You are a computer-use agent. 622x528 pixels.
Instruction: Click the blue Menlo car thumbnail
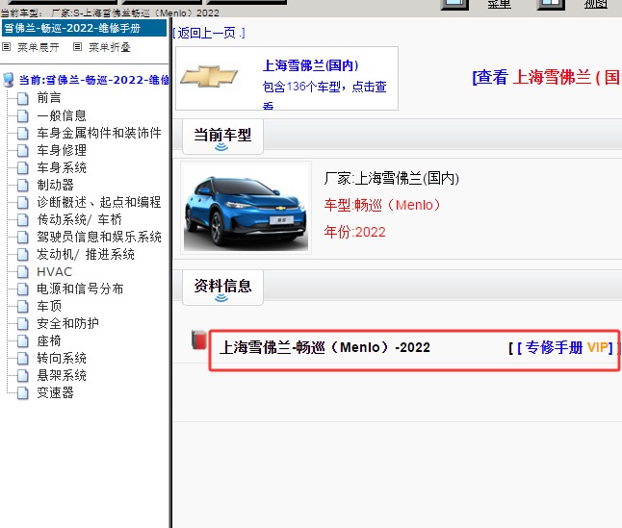pos(246,208)
